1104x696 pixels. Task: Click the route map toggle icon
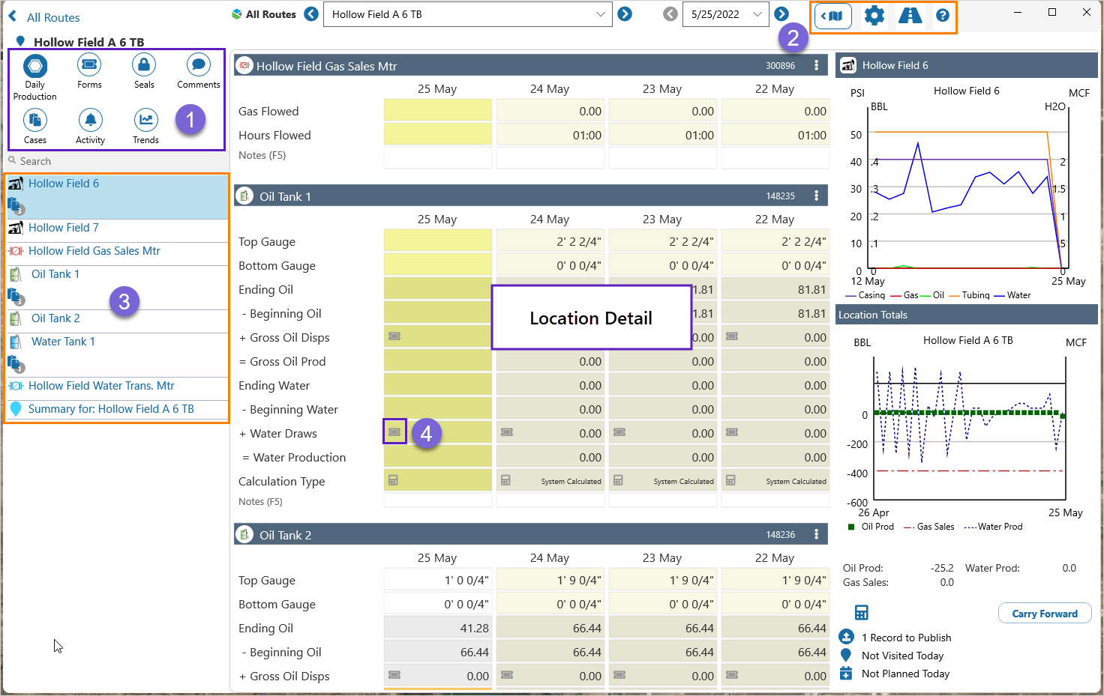[x=832, y=16]
